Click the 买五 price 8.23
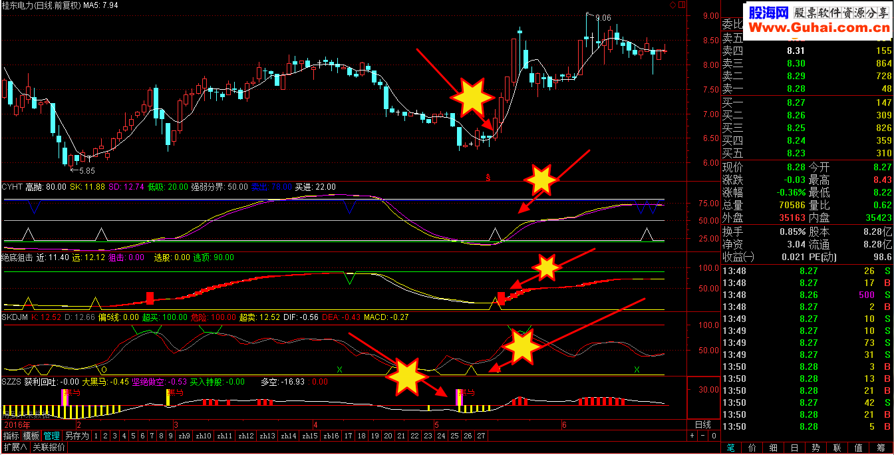The width and height of the screenshot is (894, 455). [796, 153]
